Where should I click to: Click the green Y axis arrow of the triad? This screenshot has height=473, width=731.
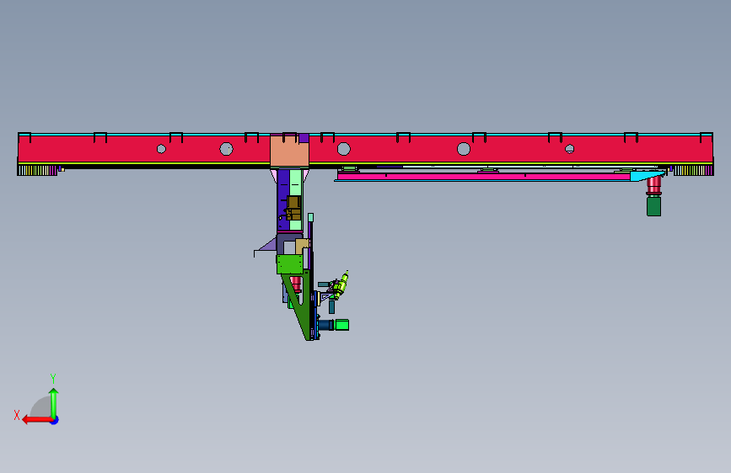coord(54,403)
